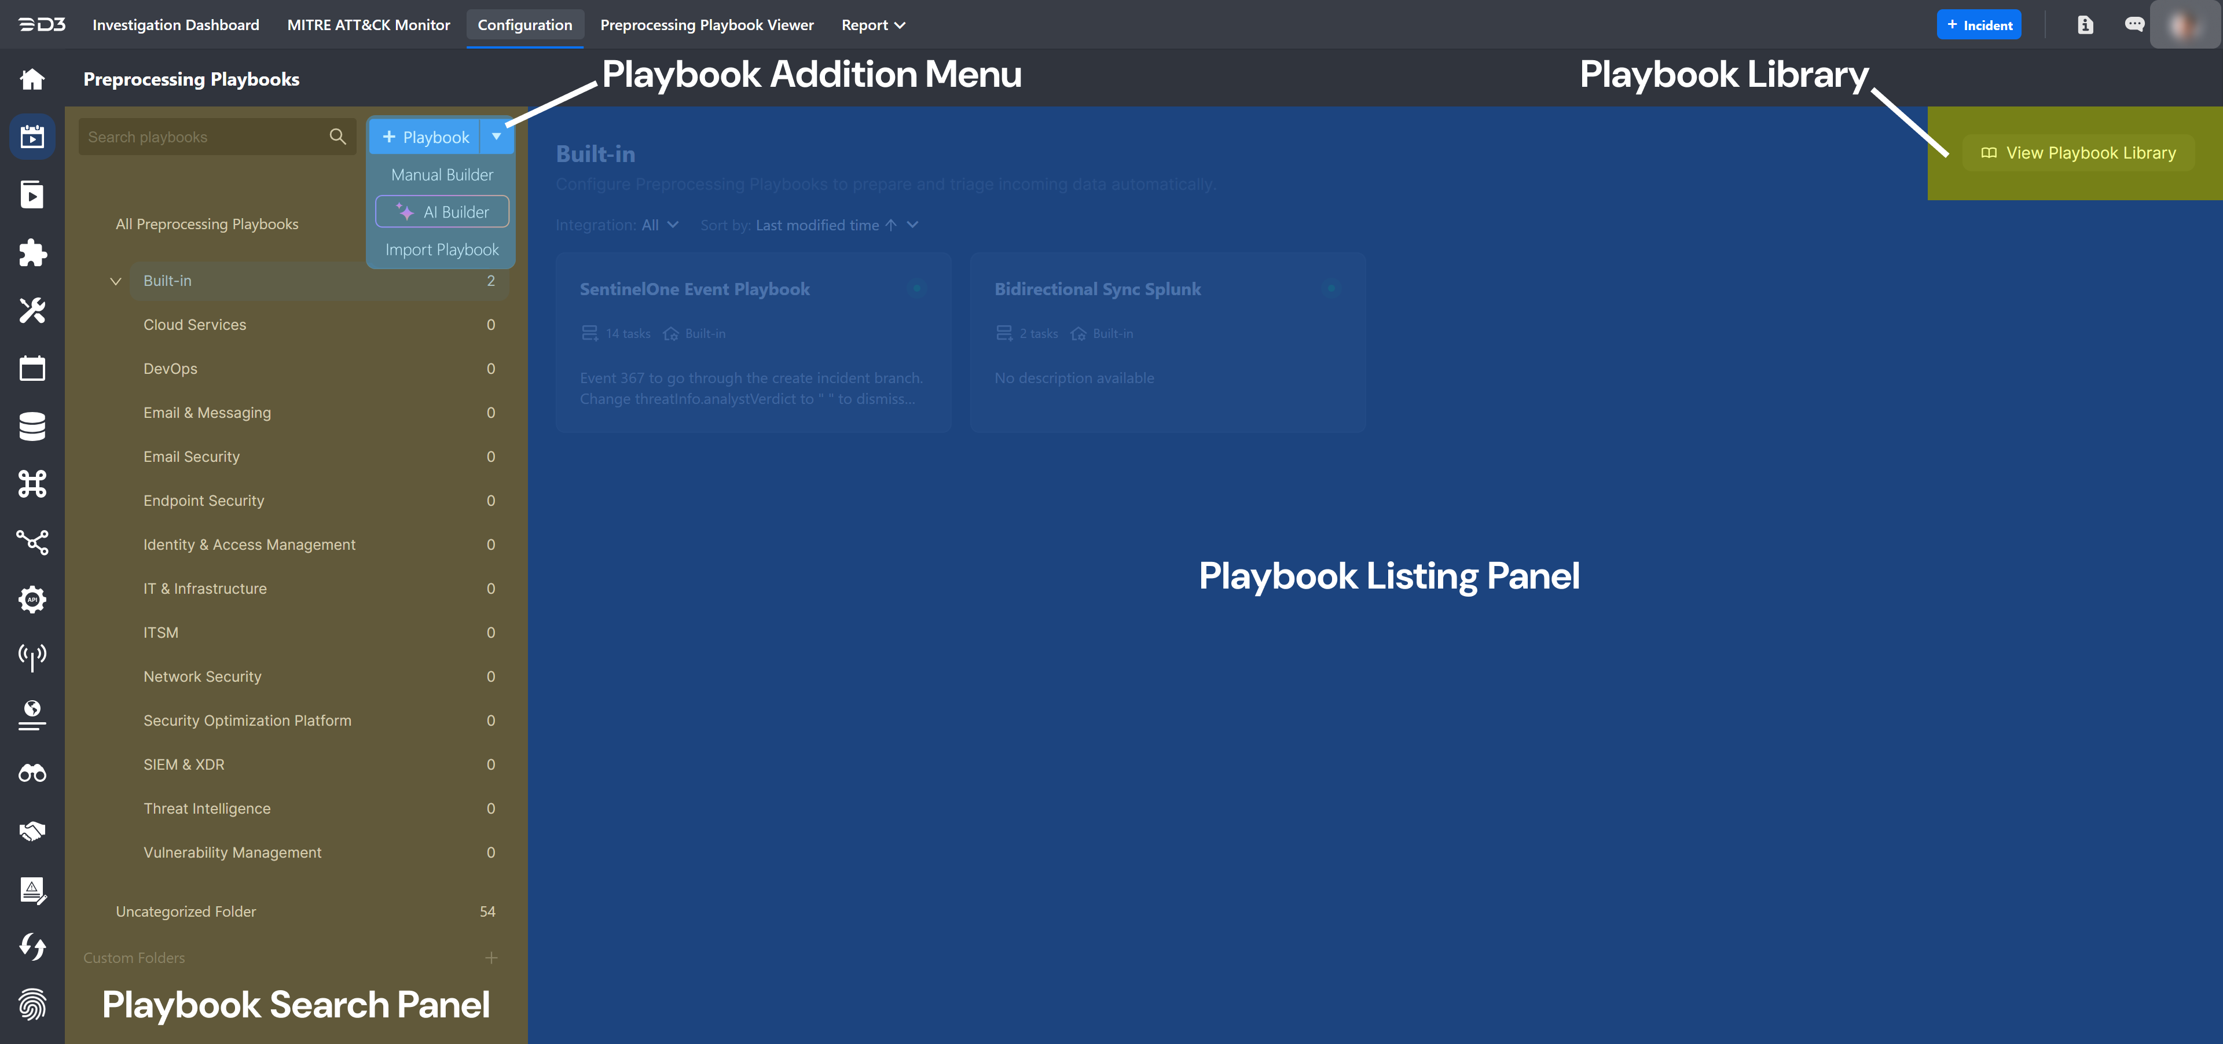Select AI Builder from the menu
2223x1044 pixels.
(x=443, y=212)
